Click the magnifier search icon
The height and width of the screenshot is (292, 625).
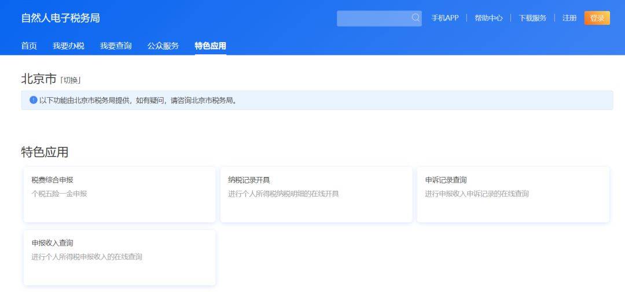(x=416, y=18)
